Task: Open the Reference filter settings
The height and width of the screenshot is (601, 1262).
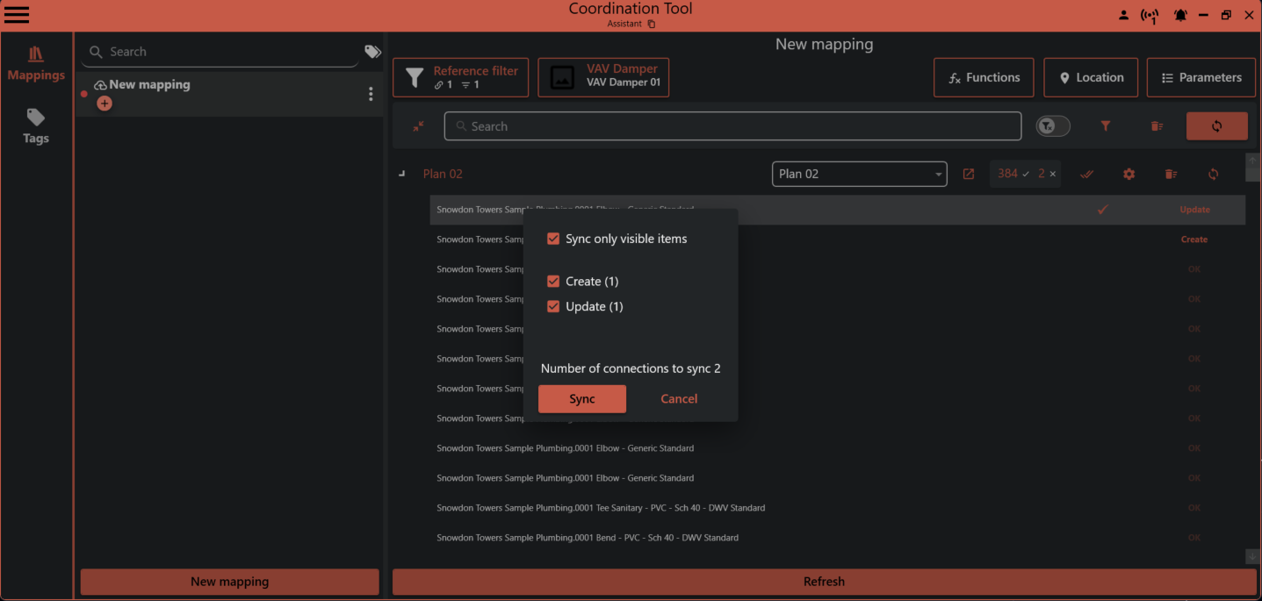Action: coord(460,77)
